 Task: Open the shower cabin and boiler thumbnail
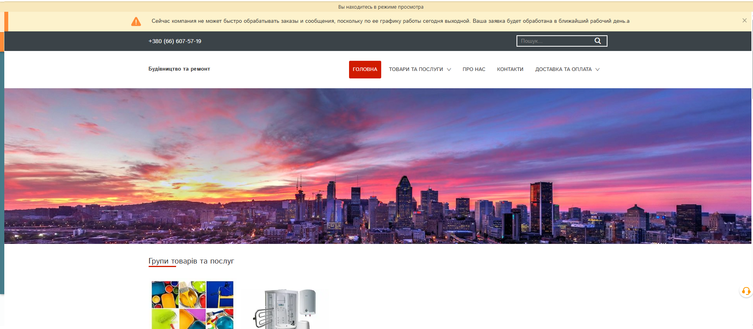(x=285, y=309)
